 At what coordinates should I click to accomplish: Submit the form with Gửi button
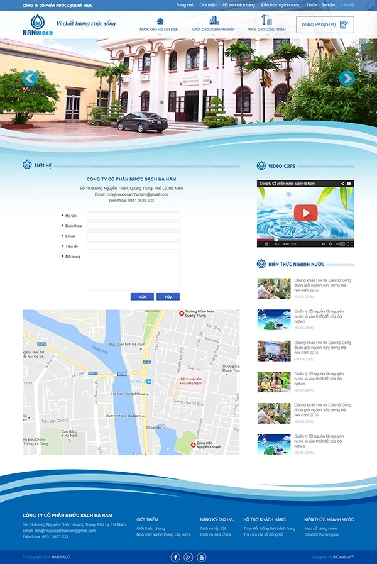tap(143, 297)
